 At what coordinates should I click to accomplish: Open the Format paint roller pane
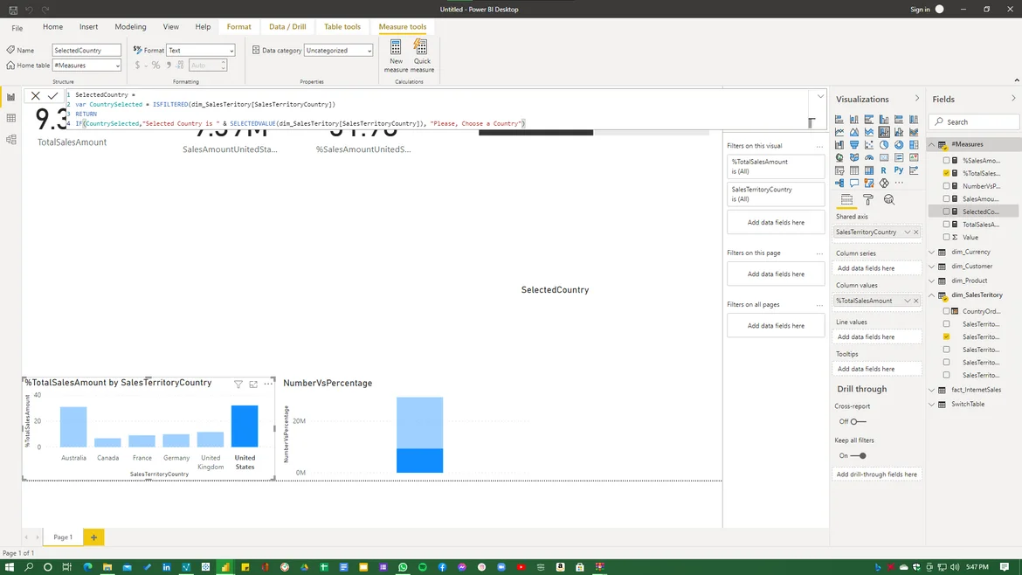click(867, 200)
